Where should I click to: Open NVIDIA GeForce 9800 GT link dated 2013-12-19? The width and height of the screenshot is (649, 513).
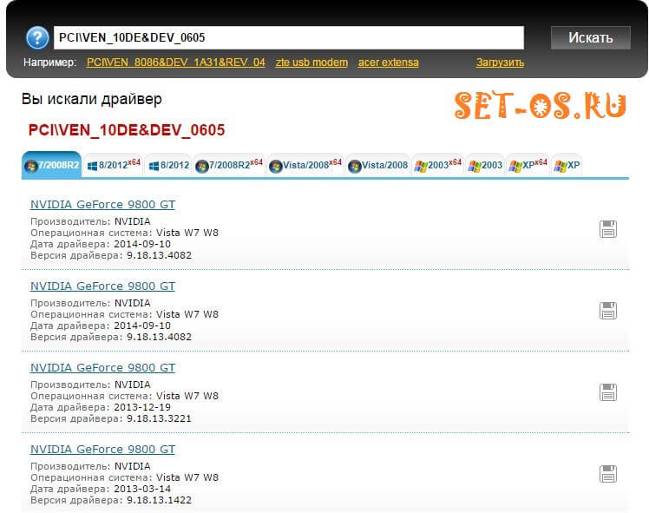point(102,368)
